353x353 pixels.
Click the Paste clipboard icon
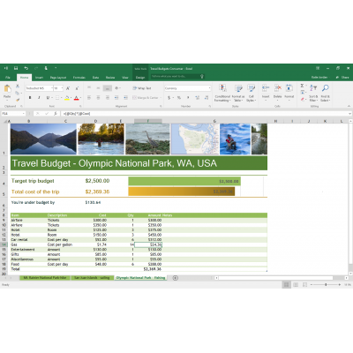(7, 92)
